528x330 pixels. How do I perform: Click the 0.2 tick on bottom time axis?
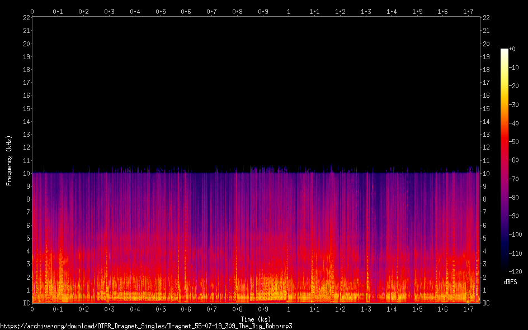tap(83, 309)
